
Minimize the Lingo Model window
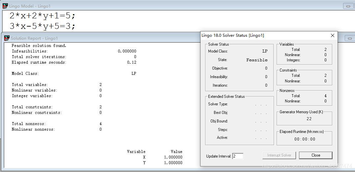click(x=348, y=6)
